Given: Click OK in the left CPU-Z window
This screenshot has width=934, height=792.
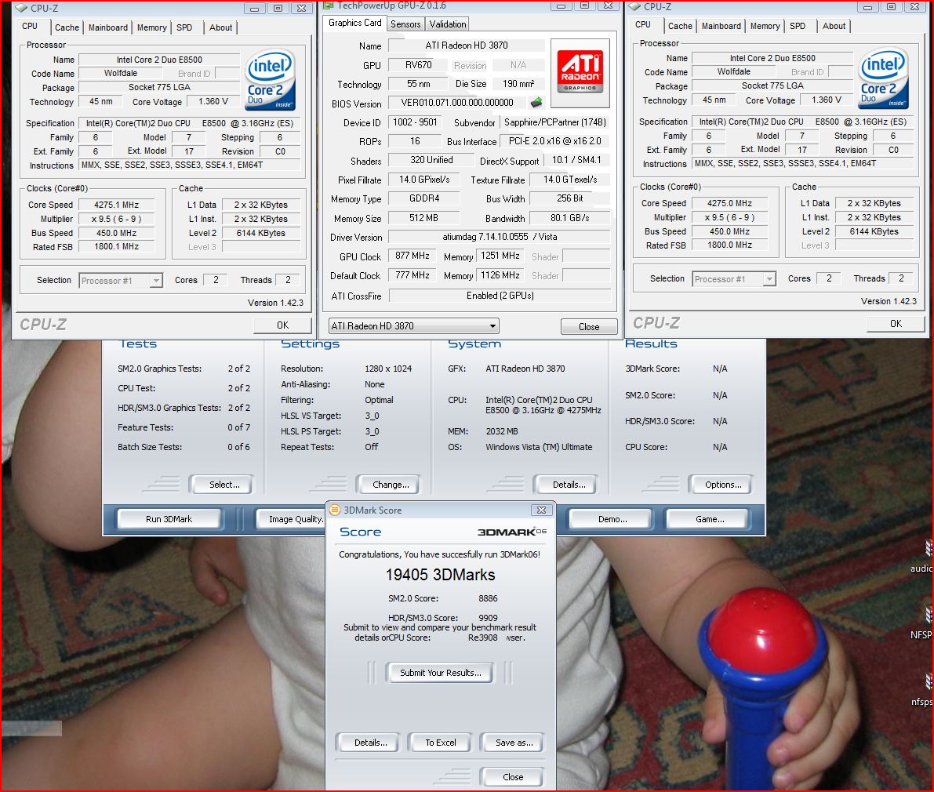Looking at the screenshot, I should click(x=282, y=325).
